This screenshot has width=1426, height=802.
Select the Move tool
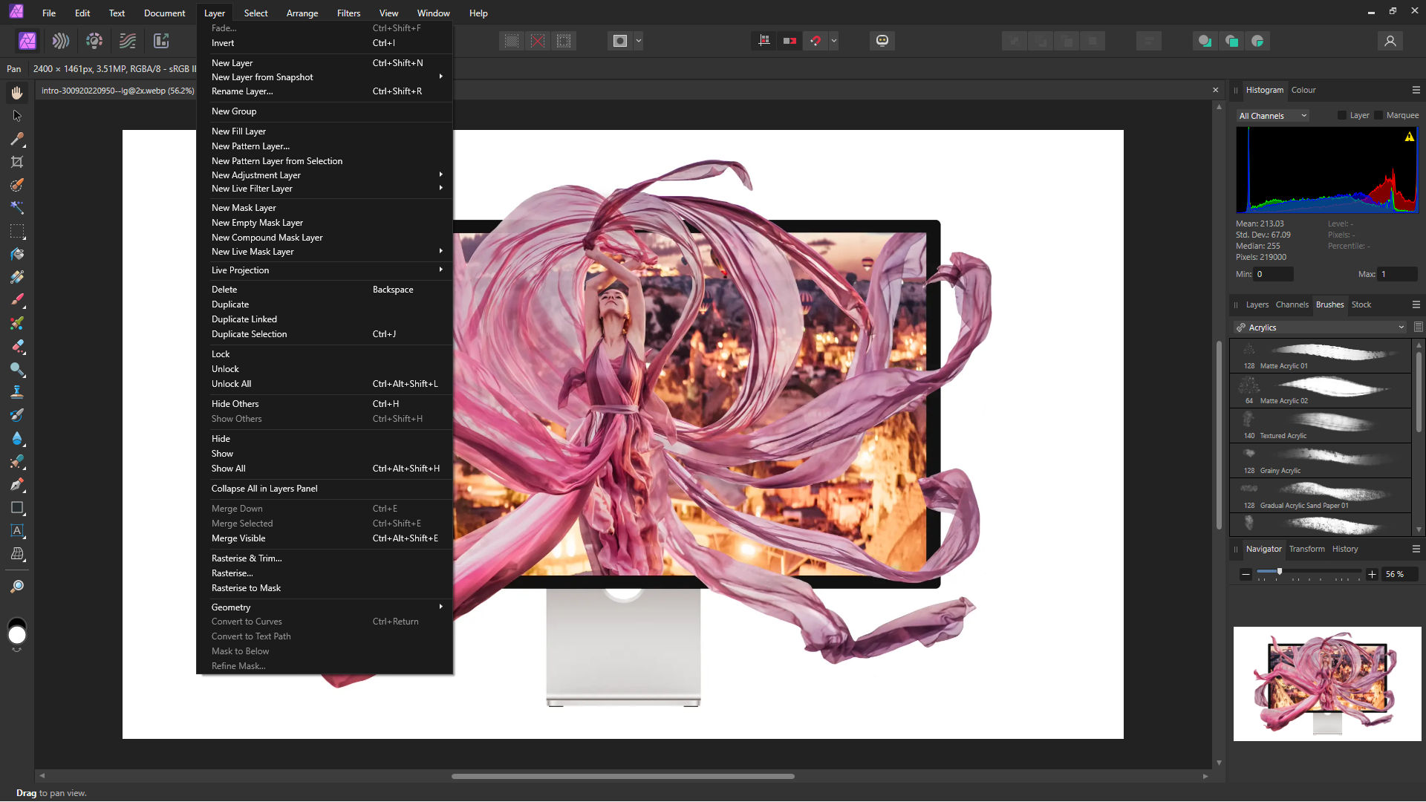point(17,116)
